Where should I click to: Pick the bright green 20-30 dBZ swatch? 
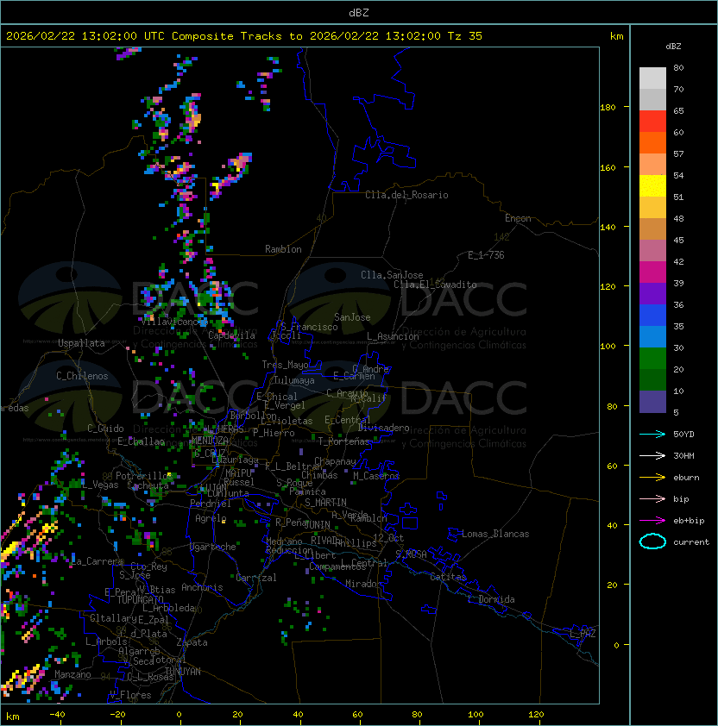pyautogui.click(x=652, y=359)
